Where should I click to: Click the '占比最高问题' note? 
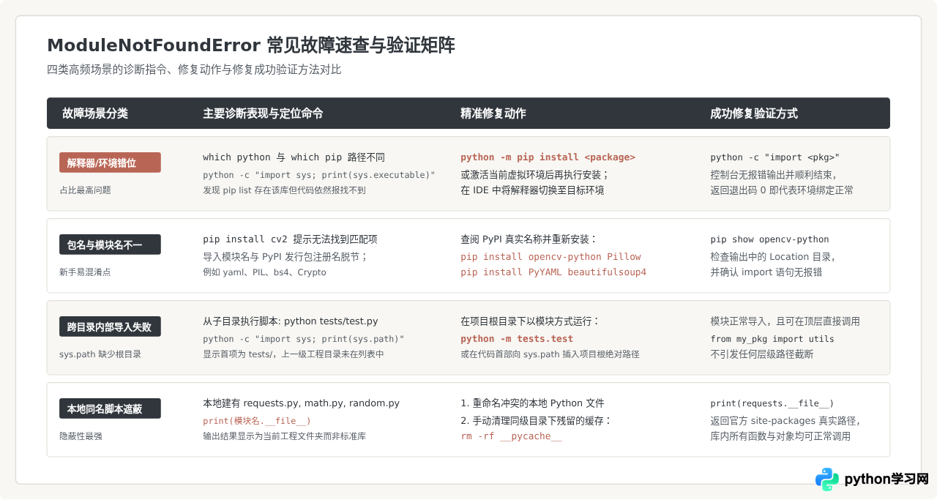pos(85,190)
